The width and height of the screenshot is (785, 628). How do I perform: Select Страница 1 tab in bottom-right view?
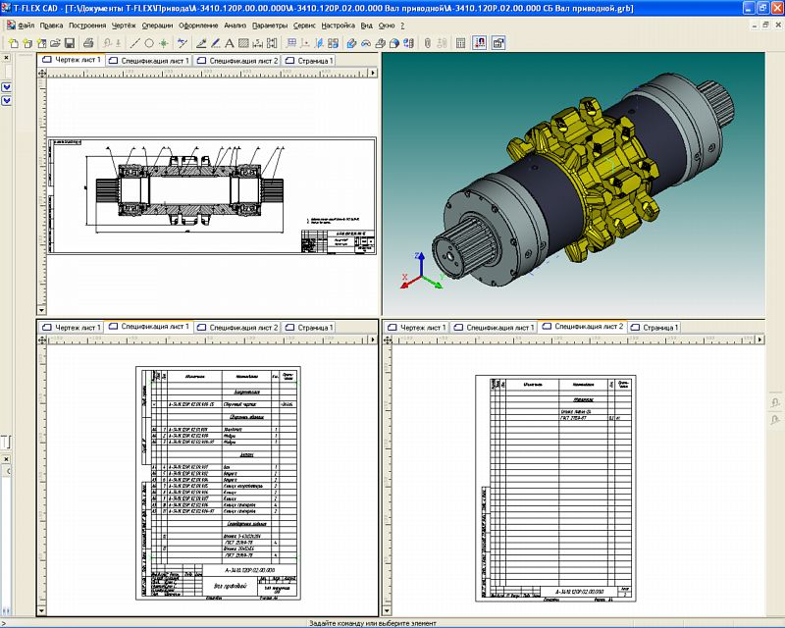pos(654,326)
